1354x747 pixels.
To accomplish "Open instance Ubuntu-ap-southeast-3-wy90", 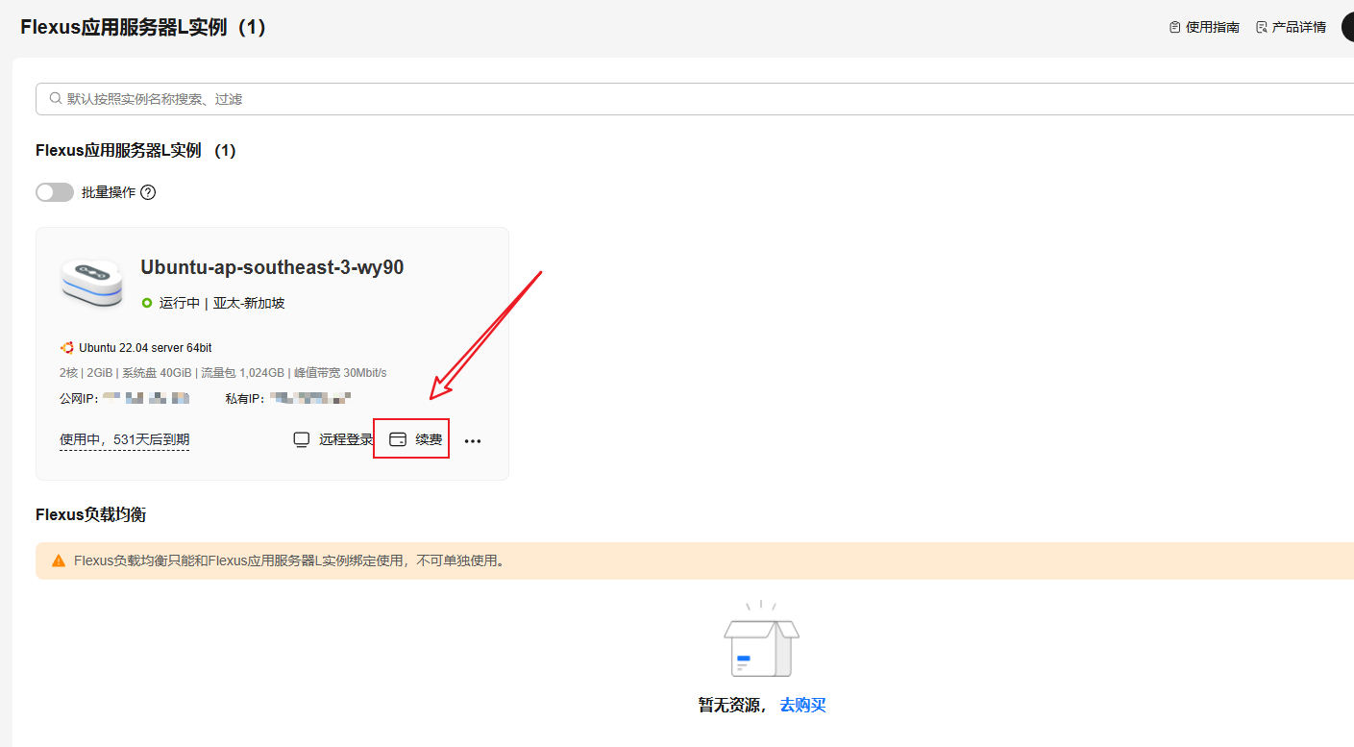I will pos(272,267).
